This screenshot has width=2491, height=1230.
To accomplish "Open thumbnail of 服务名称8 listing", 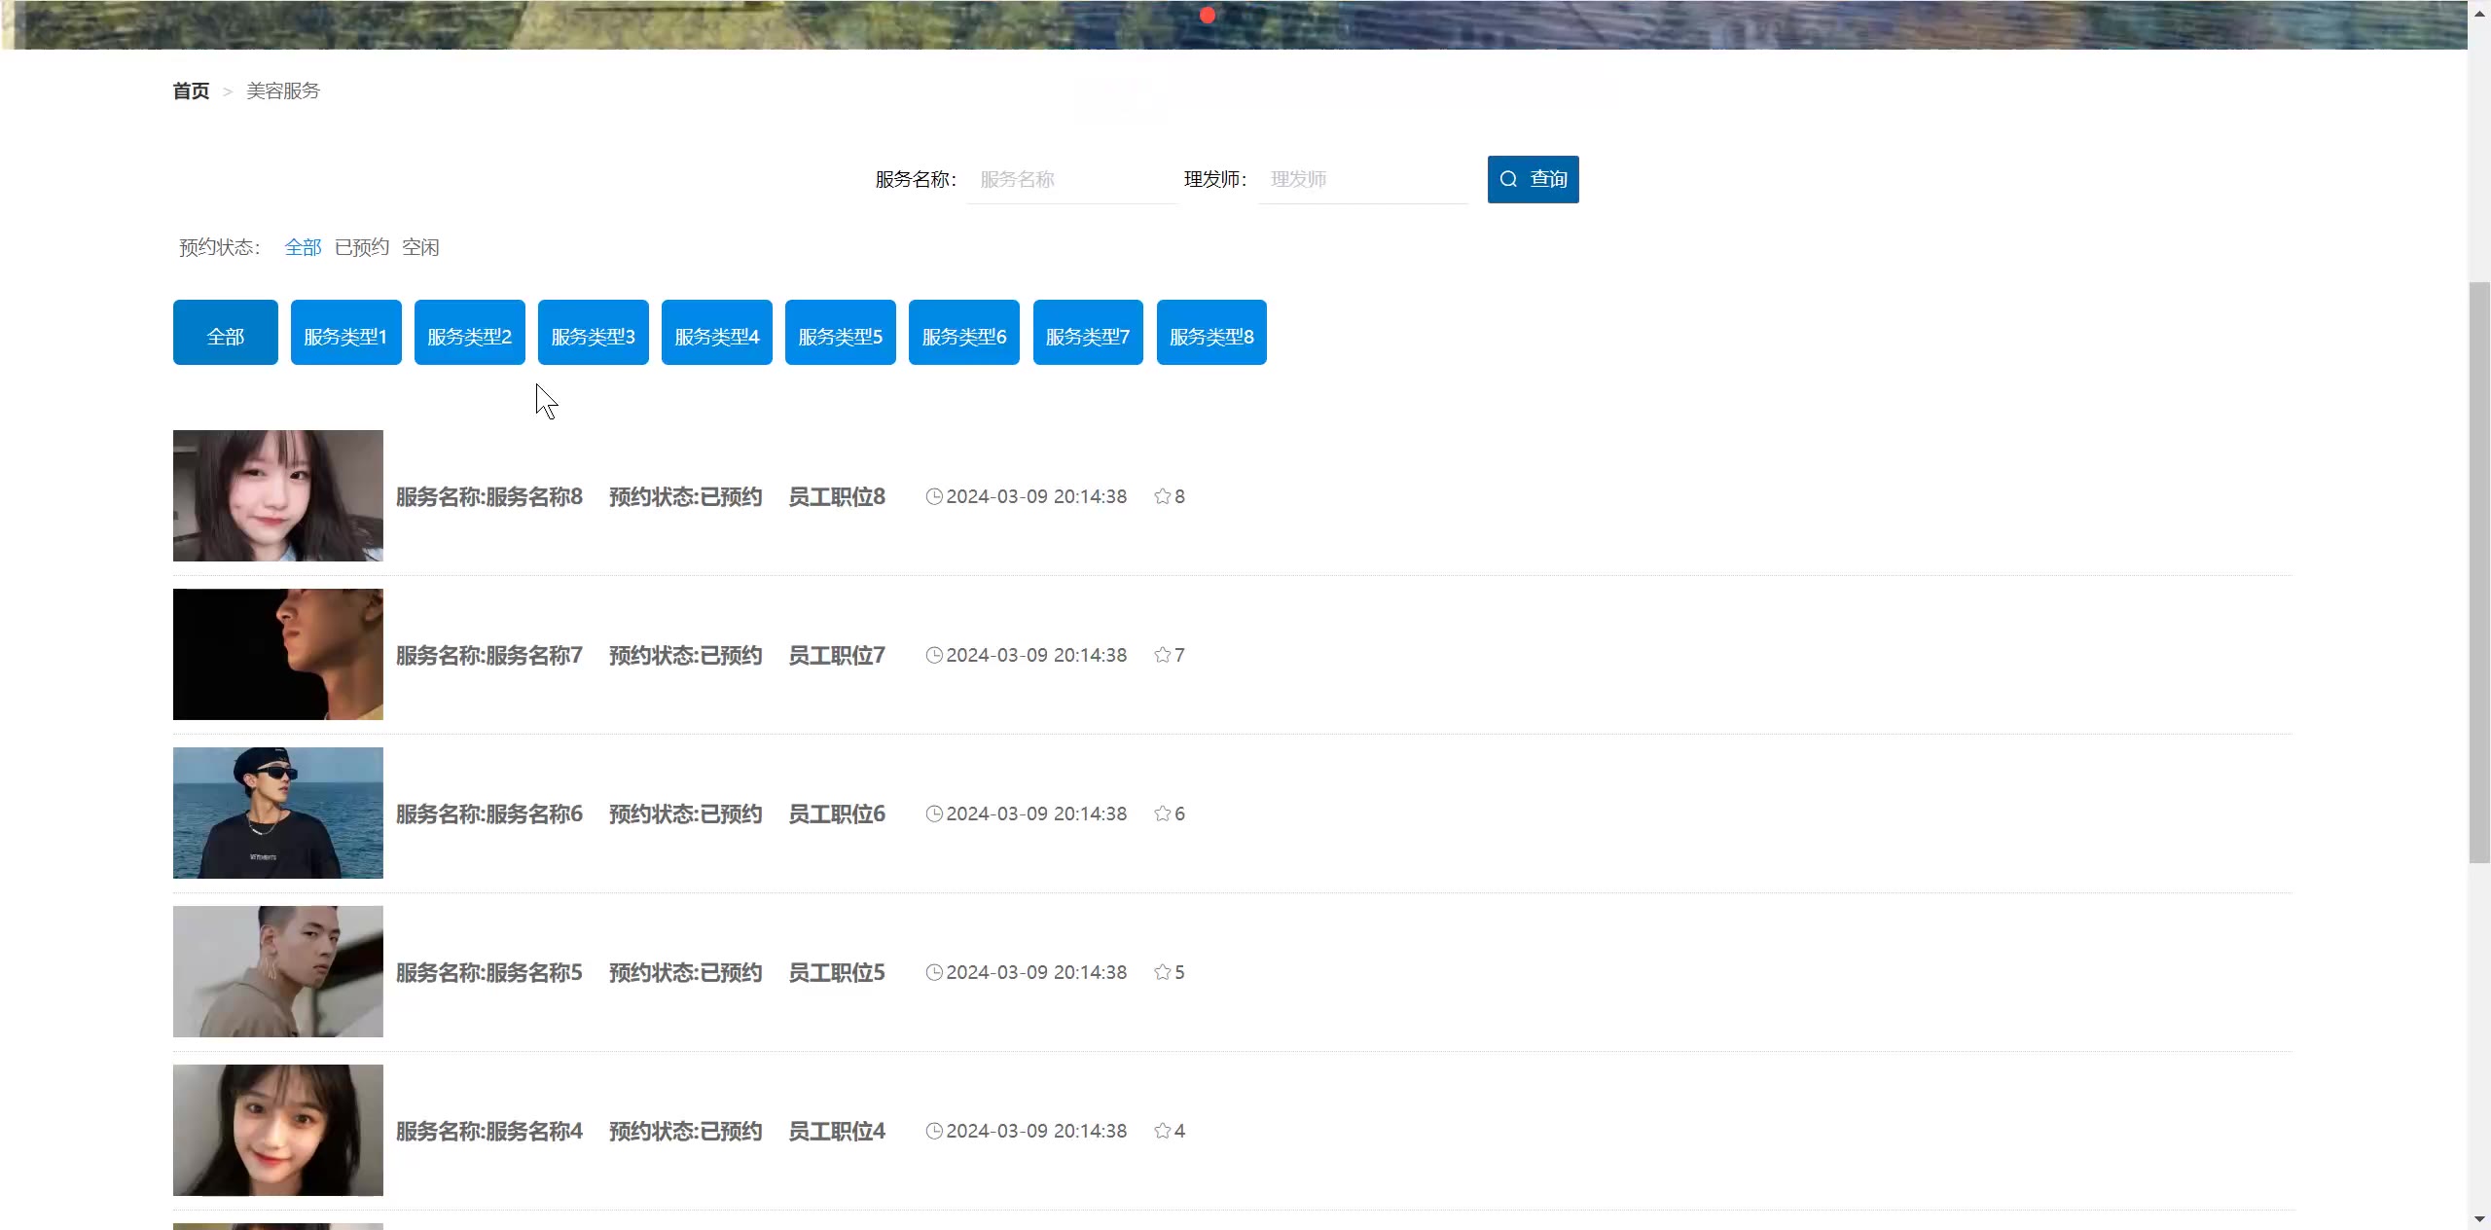I will tap(278, 495).
